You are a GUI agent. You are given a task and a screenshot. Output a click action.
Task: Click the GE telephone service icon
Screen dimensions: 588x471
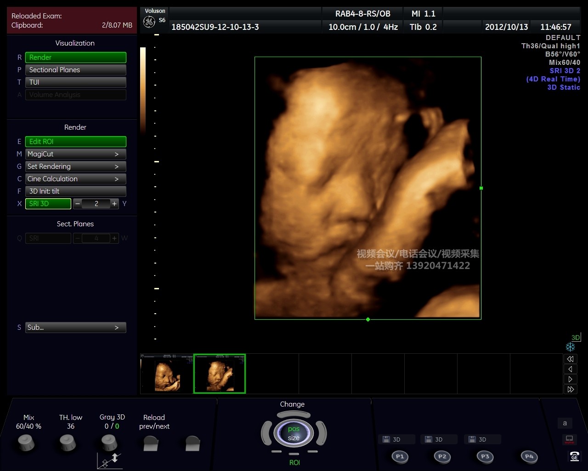(574, 456)
